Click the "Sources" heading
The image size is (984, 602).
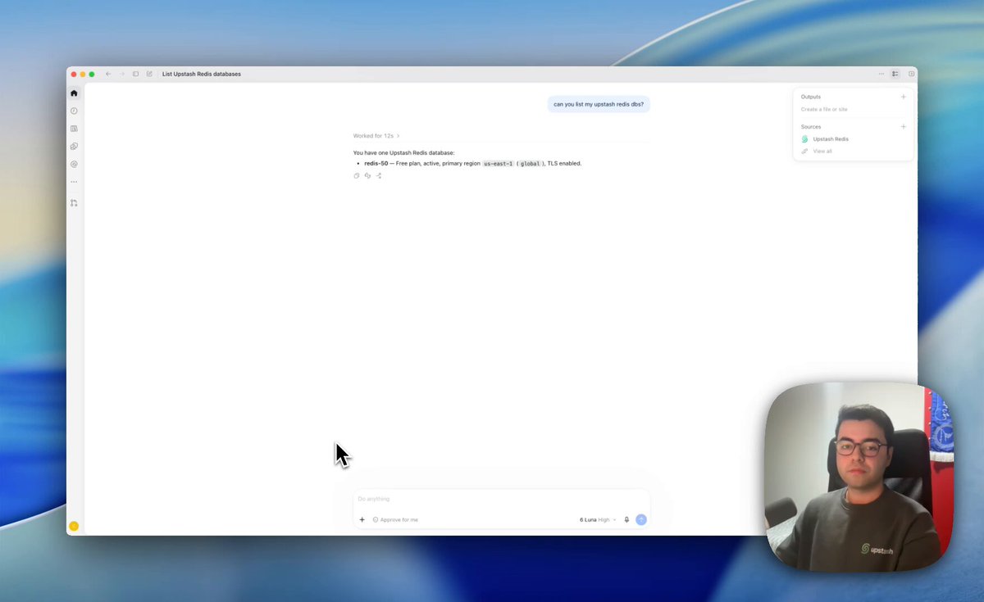810,127
